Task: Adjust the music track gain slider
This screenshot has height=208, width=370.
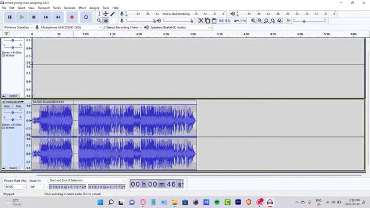Action: click(x=13, y=113)
